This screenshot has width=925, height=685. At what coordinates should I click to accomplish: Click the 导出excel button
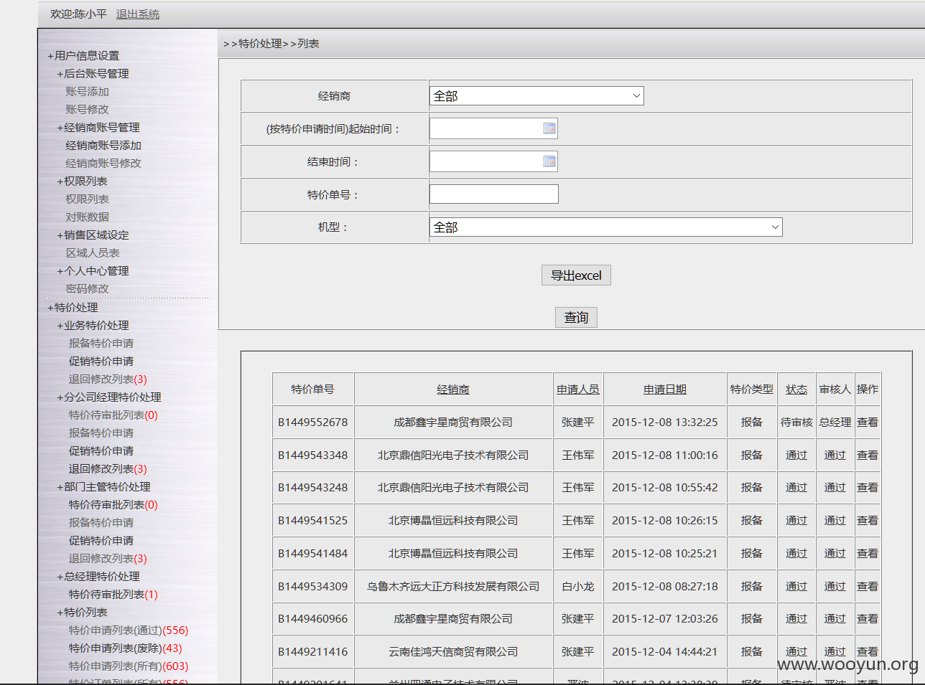point(576,275)
